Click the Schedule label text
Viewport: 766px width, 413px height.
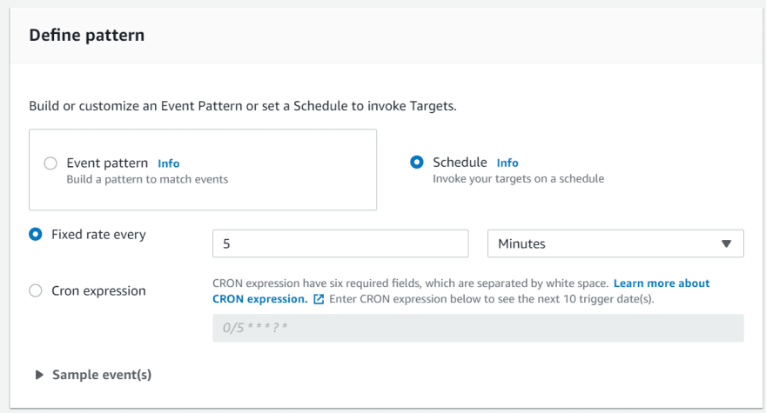460,162
